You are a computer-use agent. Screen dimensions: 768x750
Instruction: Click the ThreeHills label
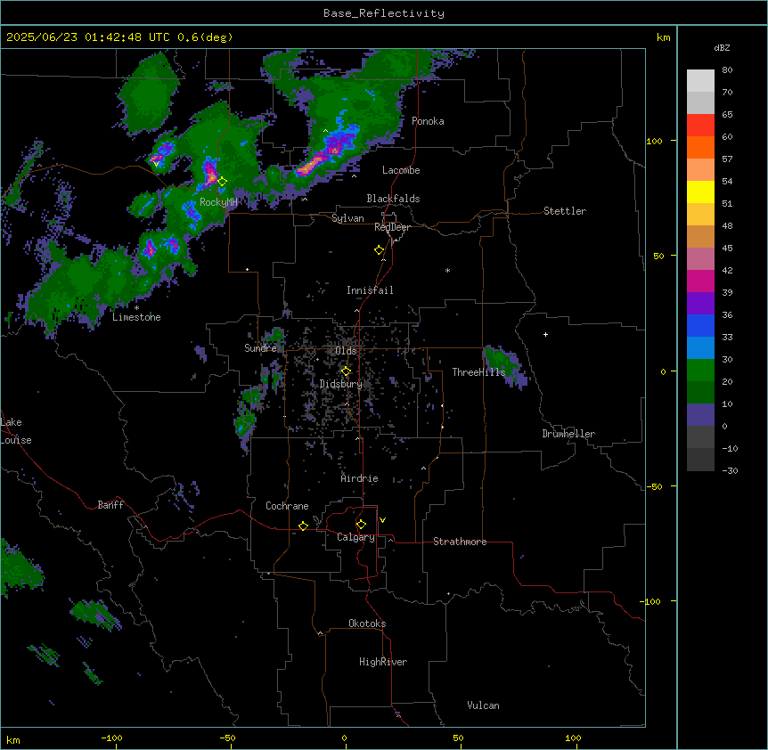478,372
